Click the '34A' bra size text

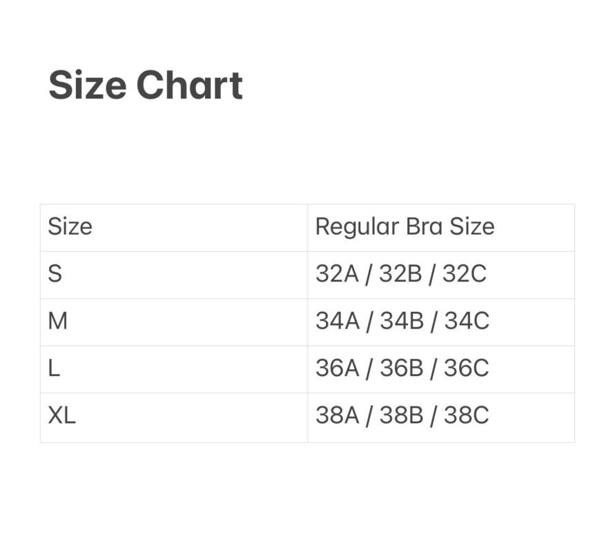coord(338,321)
